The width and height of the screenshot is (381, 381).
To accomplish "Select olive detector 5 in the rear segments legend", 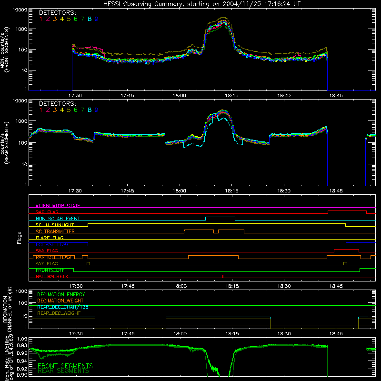I will (x=69, y=110).
